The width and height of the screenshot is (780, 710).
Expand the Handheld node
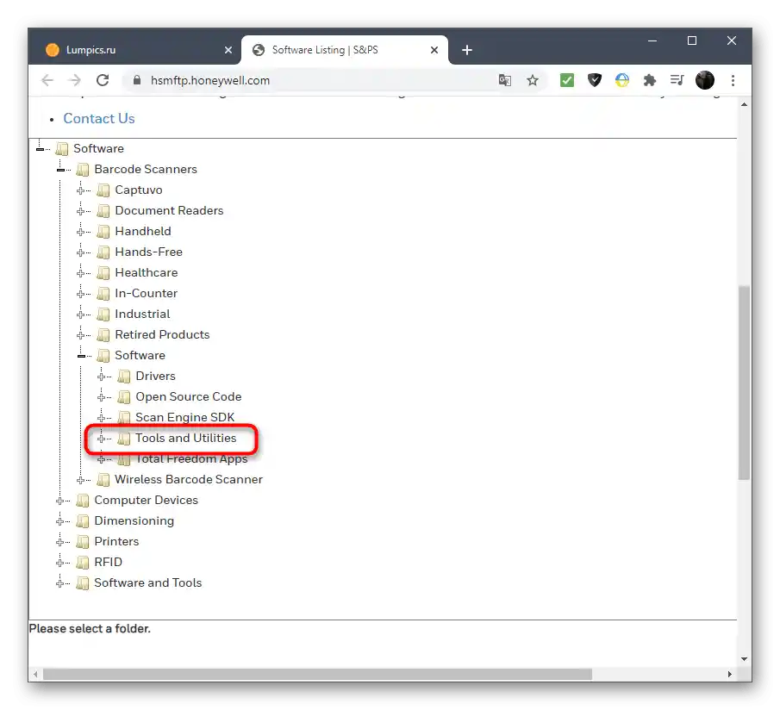(81, 232)
